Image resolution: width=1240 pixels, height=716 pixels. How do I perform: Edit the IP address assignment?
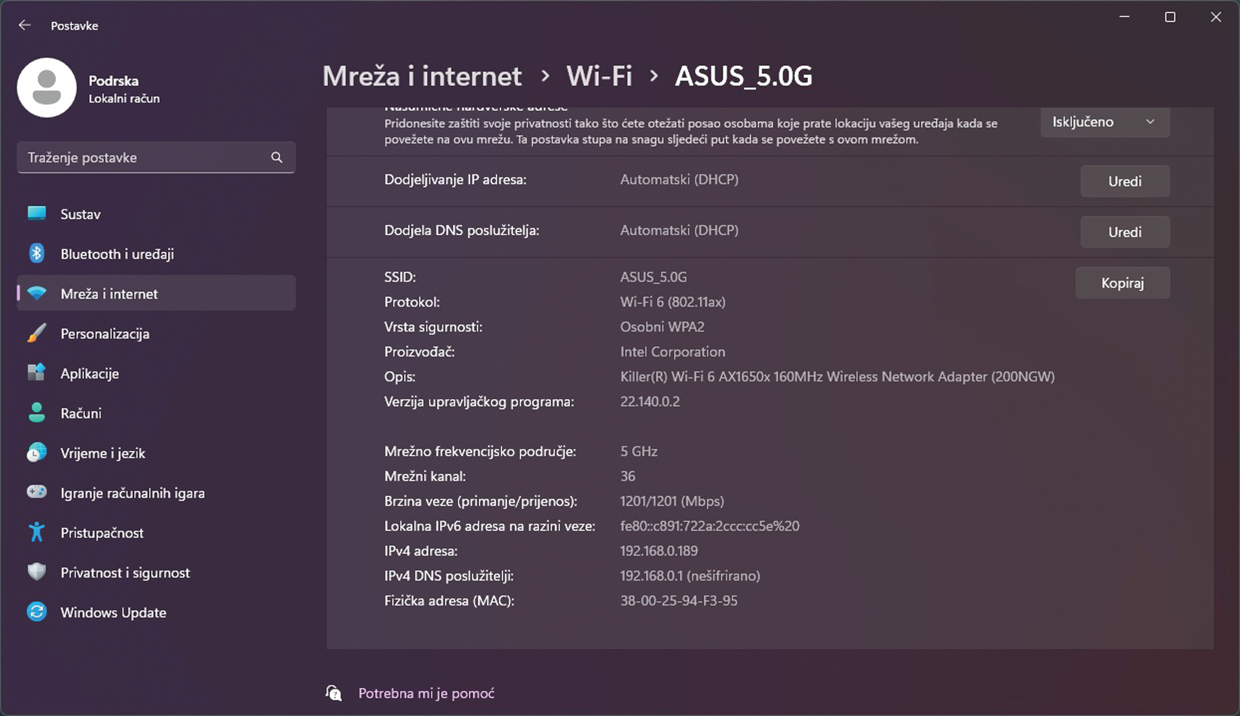click(x=1124, y=181)
